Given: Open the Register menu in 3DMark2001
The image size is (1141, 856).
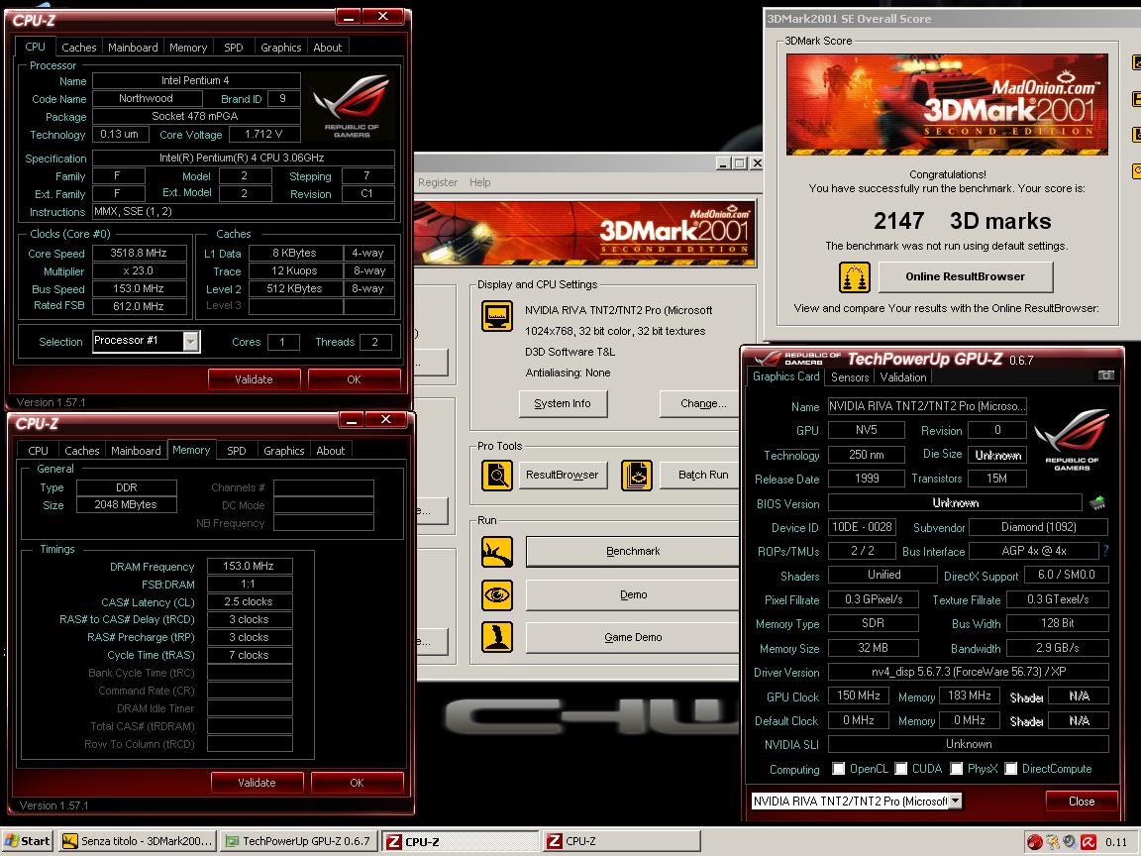Looking at the screenshot, I should point(438,182).
